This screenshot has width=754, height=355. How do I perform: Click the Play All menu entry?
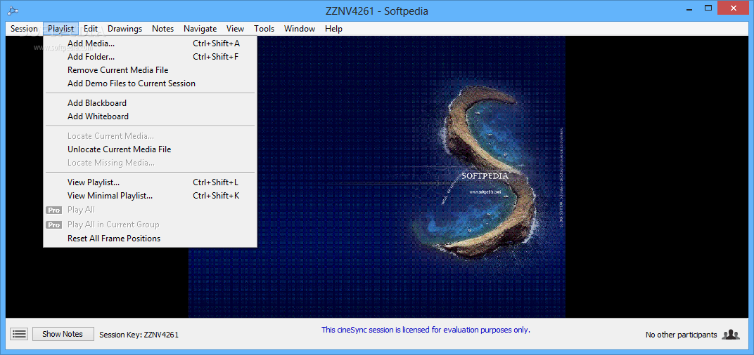(x=150, y=210)
